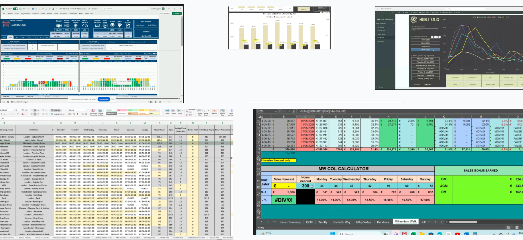Toggle the by Product / by Day switch

(x=425, y=85)
